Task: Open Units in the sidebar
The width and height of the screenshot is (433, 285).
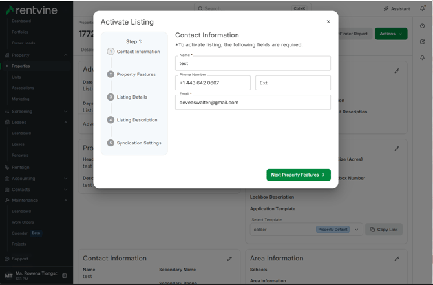Action: point(16,77)
